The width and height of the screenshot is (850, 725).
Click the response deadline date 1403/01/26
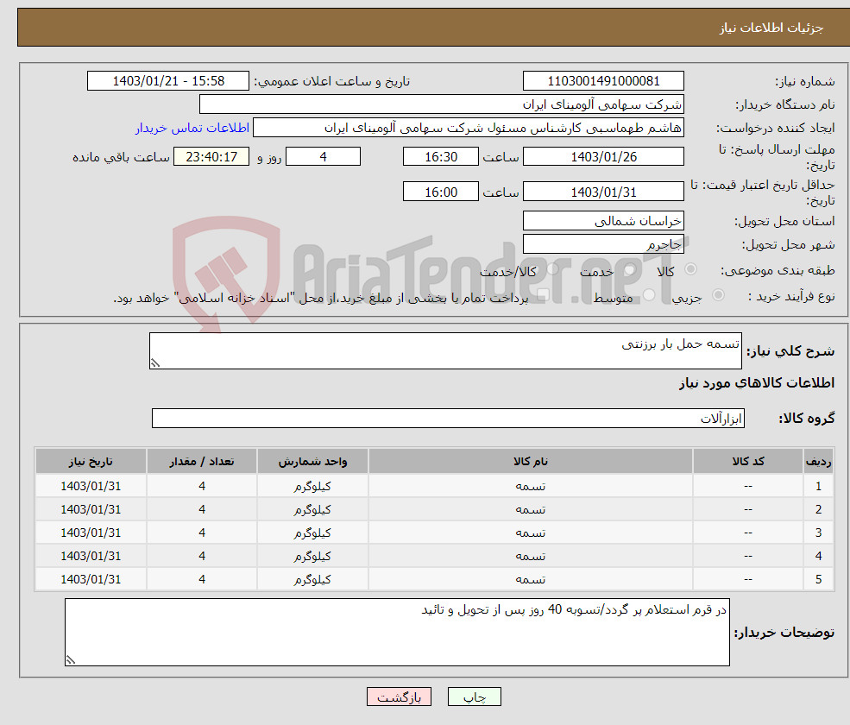coord(603,157)
